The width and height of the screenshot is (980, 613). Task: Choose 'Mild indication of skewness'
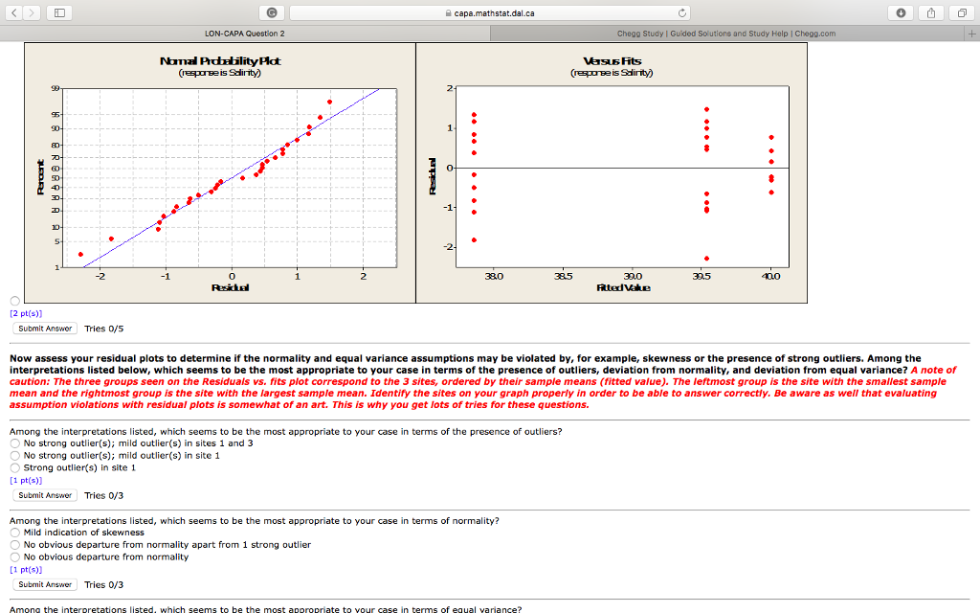click(x=15, y=533)
